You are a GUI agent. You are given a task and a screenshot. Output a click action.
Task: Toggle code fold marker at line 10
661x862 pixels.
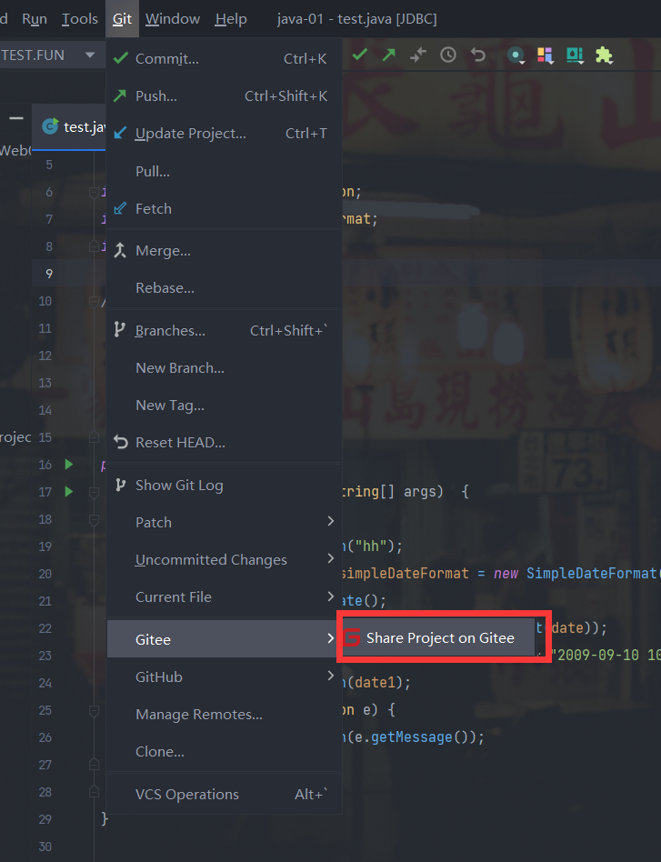point(94,301)
